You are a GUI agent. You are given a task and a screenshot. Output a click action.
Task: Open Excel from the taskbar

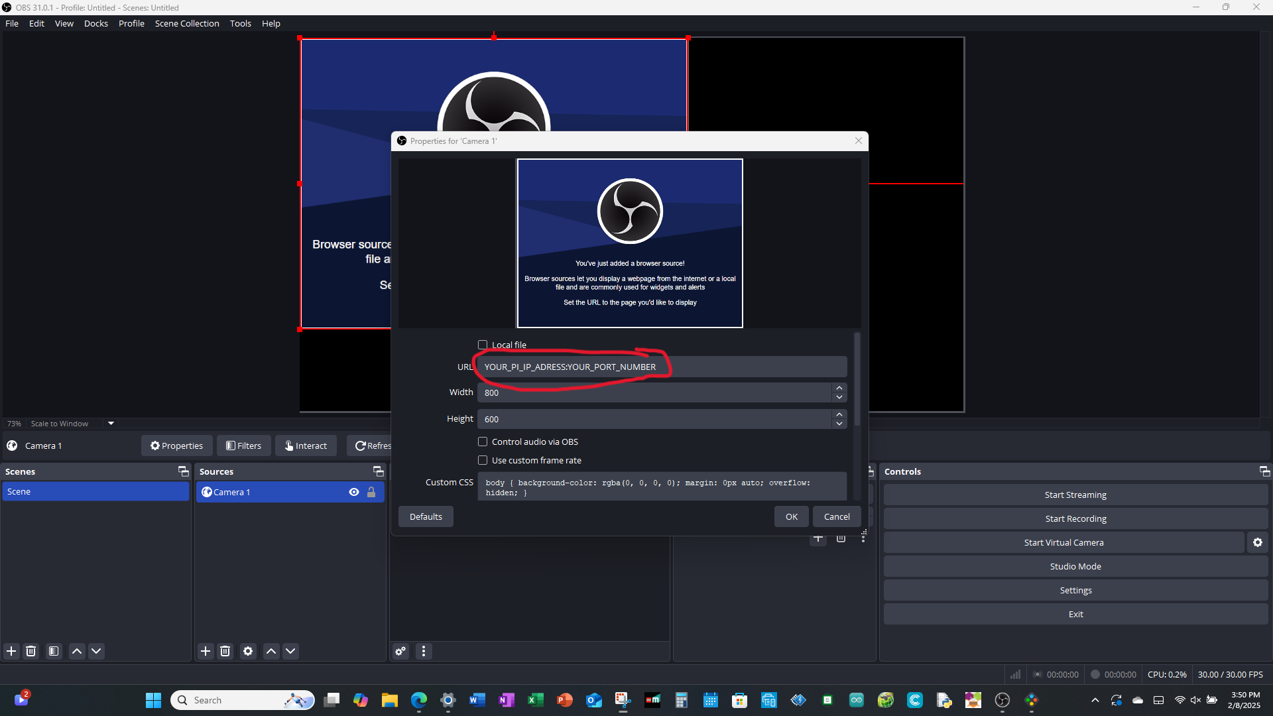(535, 700)
